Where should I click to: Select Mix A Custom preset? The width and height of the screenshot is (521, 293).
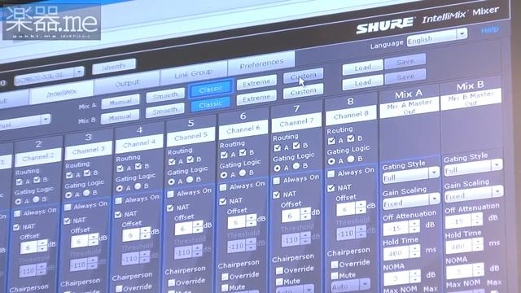pyautogui.click(x=303, y=76)
